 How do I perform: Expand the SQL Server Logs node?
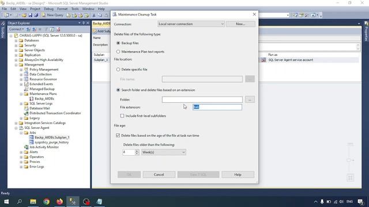21,103
